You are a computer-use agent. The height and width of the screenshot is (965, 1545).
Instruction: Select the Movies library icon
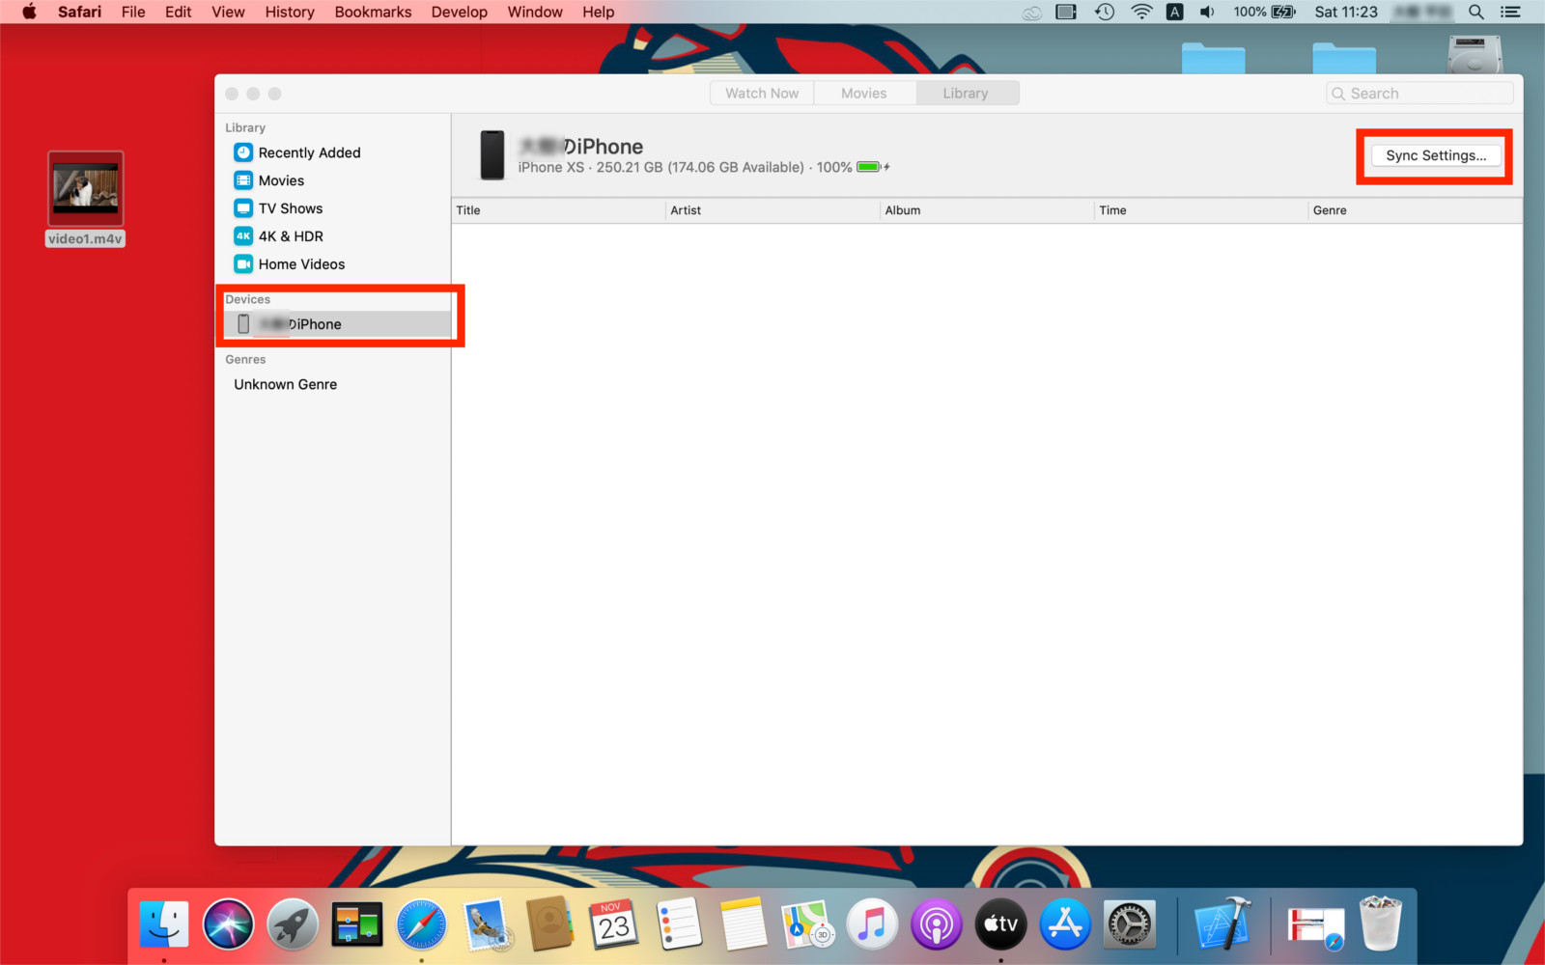[x=243, y=180]
